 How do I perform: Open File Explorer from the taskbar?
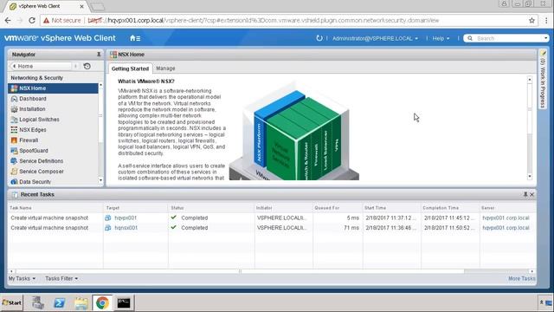81,302
